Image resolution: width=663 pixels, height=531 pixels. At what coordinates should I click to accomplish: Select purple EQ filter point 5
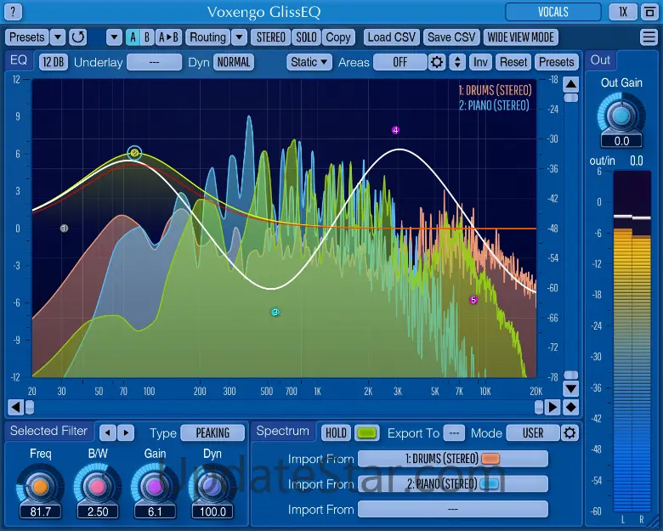coord(473,300)
